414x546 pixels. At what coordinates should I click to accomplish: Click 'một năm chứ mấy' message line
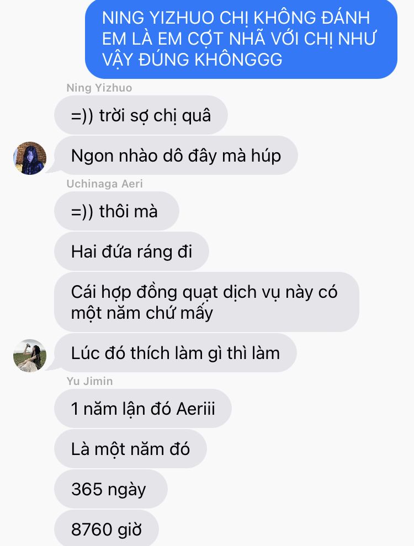pos(142,313)
